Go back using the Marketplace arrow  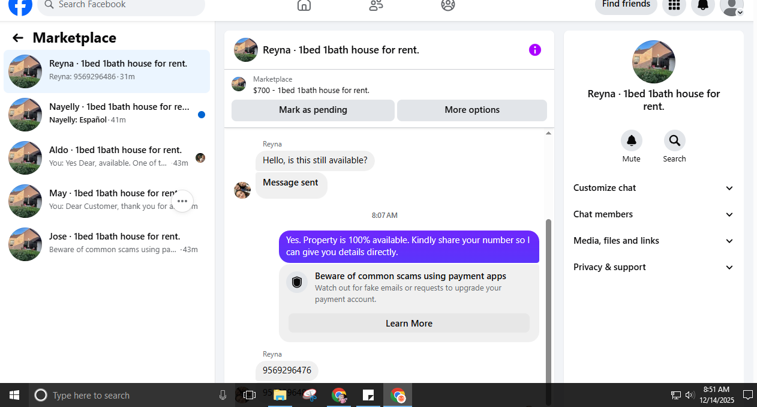(x=18, y=38)
